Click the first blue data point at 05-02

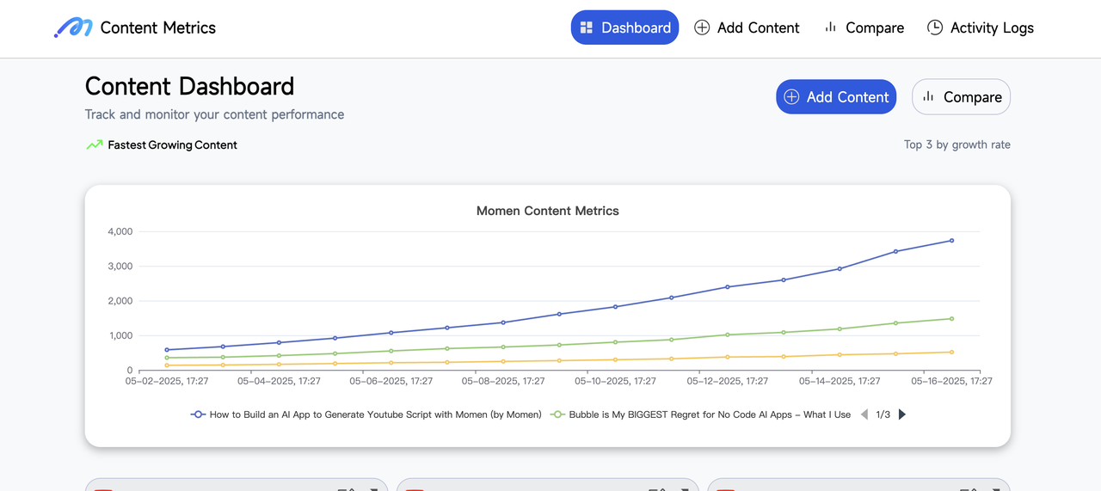167,350
